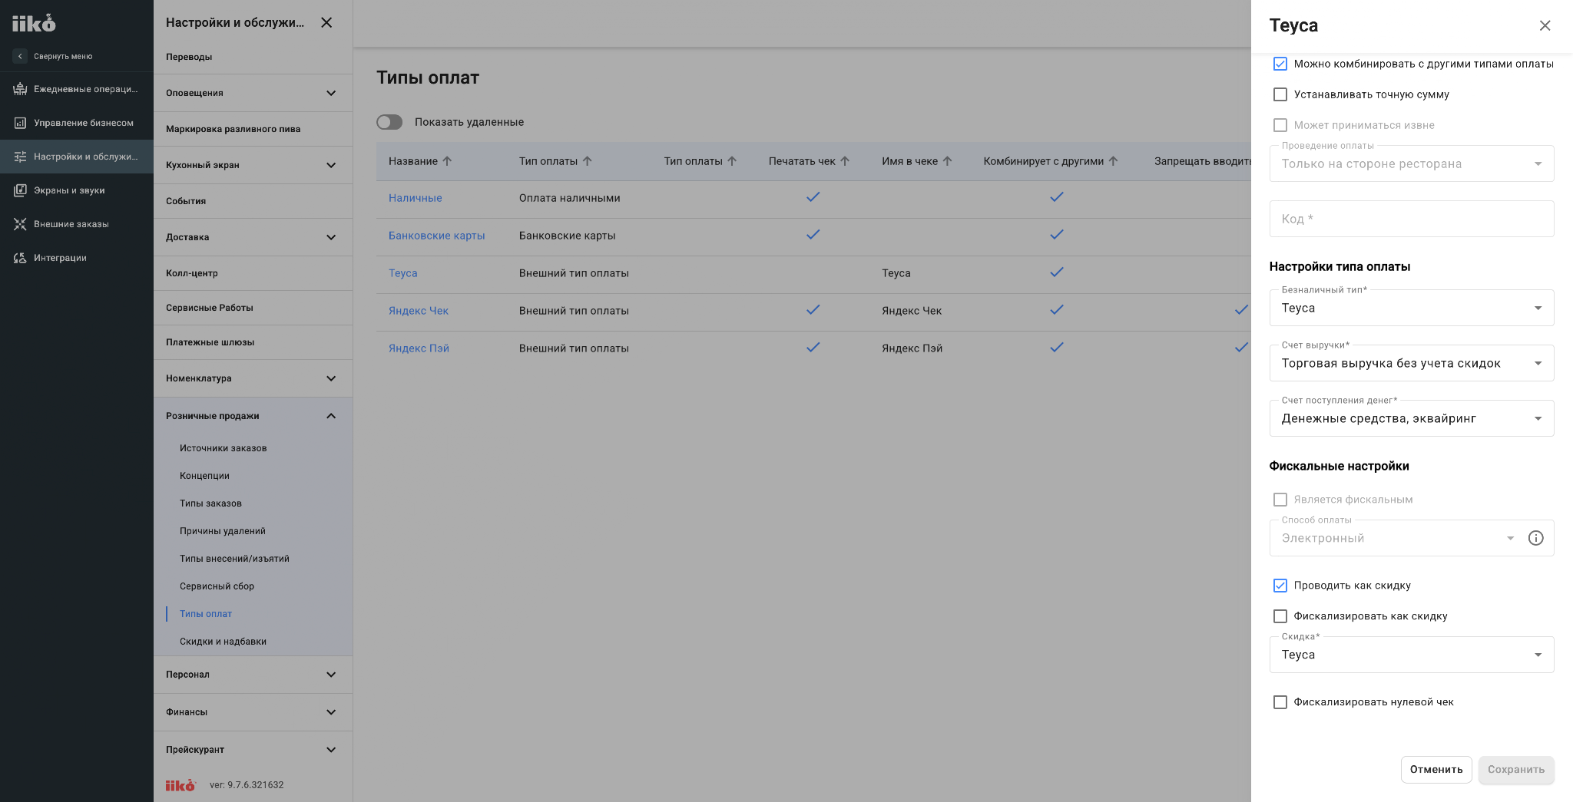Image resolution: width=1573 pixels, height=802 pixels.
Task: Open Интеграции sidebar icon
Action: [x=20, y=258]
